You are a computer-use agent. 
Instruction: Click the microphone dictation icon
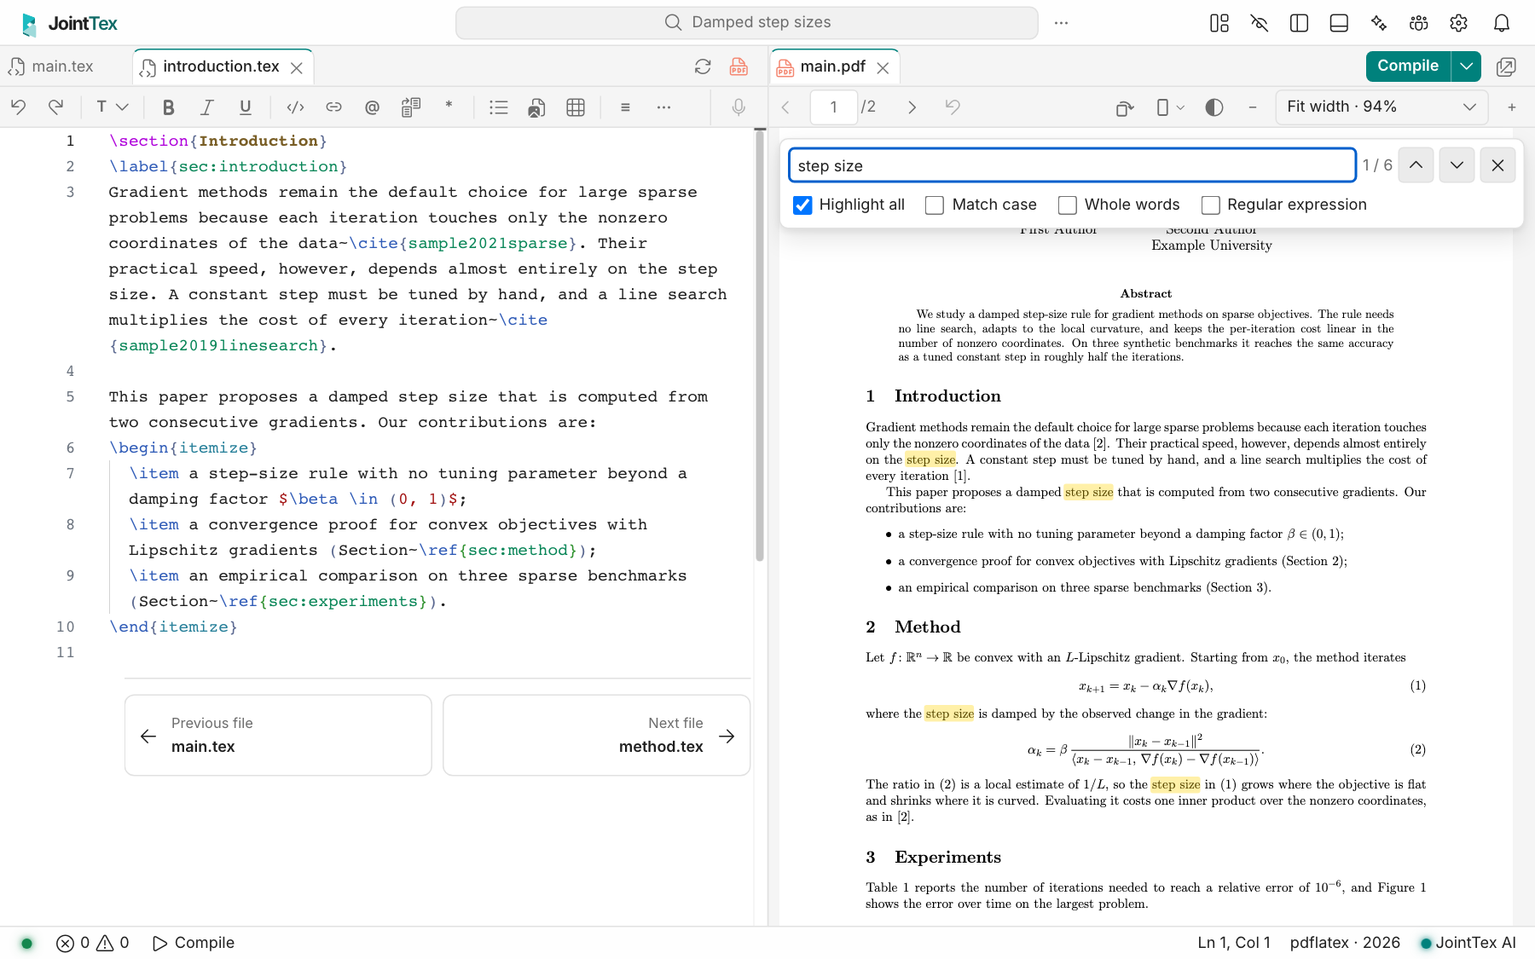[x=739, y=107]
